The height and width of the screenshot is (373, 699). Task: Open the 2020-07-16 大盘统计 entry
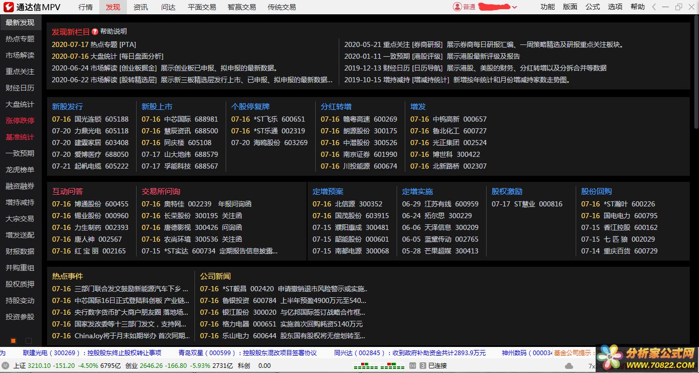(x=107, y=56)
